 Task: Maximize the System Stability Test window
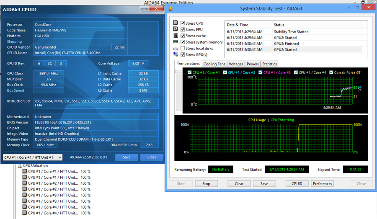coord(357,8)
